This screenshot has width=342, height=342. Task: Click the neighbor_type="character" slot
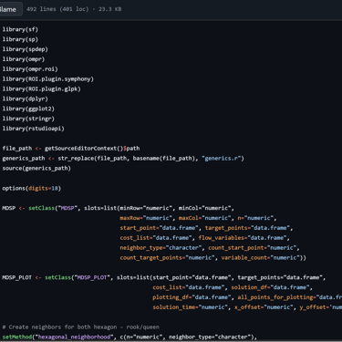point(161,248)
